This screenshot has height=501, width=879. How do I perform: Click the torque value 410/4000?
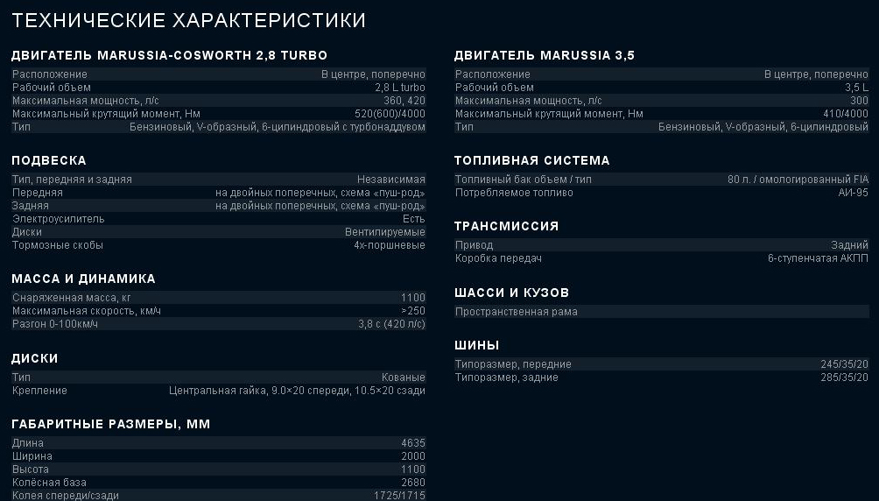[x=846, y=114]
